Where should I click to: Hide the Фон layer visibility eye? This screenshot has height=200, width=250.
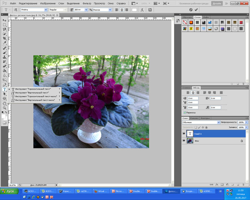[184, 141]
